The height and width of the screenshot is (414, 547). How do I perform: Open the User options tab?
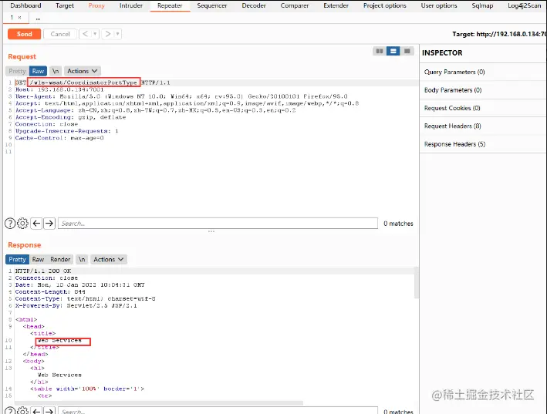point(438,5)
